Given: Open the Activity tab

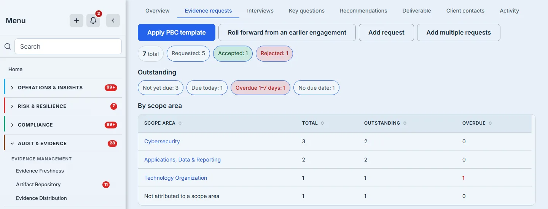Looking at the screenshot, I should pos(509,11).
